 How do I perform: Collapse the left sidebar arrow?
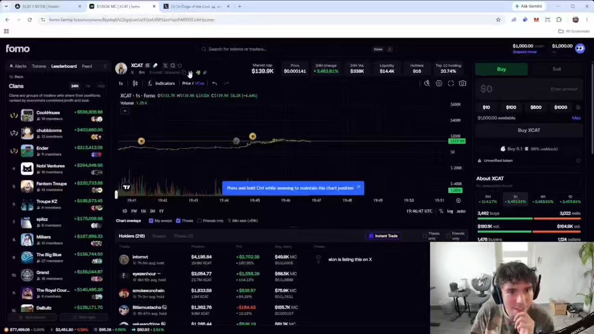(105, 66)
